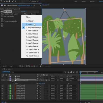Select the matte layer name in timeline

pos(18,79)
